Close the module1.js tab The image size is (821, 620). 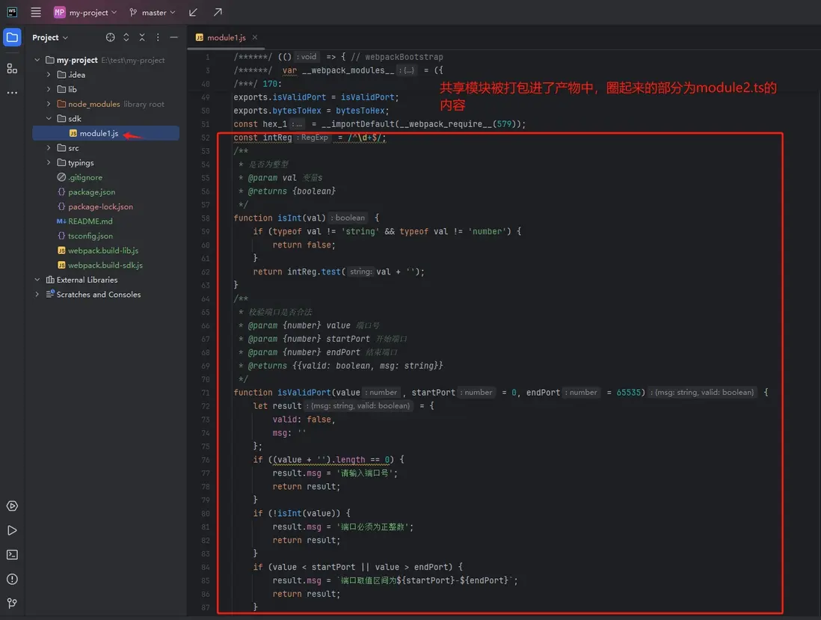point(255,37)
